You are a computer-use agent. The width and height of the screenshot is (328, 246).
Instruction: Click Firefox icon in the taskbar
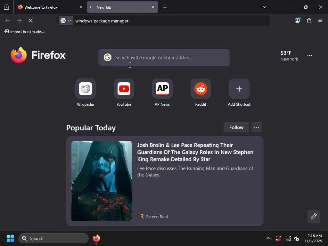[x=96, y=238]
